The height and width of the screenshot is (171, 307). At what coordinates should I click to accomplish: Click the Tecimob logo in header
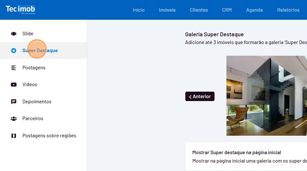pos(20,9)
